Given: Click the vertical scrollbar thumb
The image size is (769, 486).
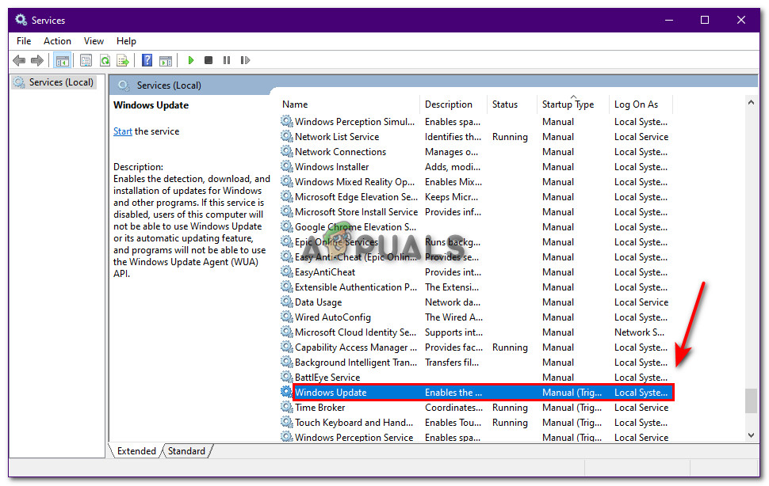Looking at the screenshot, I should click(751, 401).
